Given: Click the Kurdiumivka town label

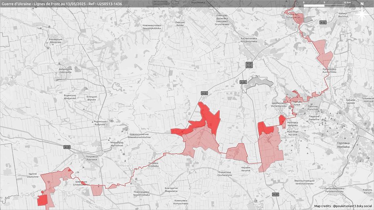Looking at the screenshot, I should (x=329, y=71).
